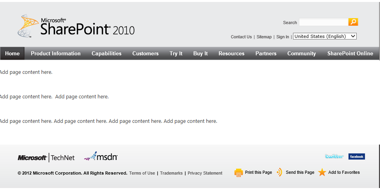Click the orange star favorites icon
This screenshot has width=380, height=190.
(322, 172)
